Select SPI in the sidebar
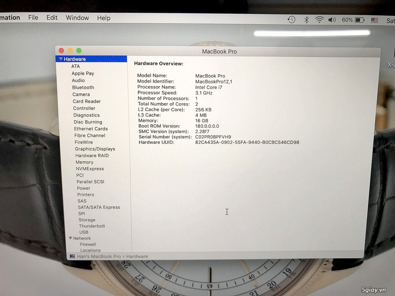The image size is (395, 296). tap(82, 214)
